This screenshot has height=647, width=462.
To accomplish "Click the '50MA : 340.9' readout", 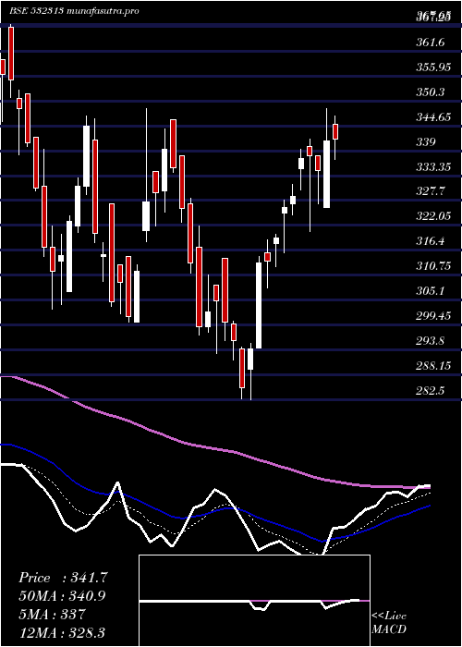I will point(62,595).
